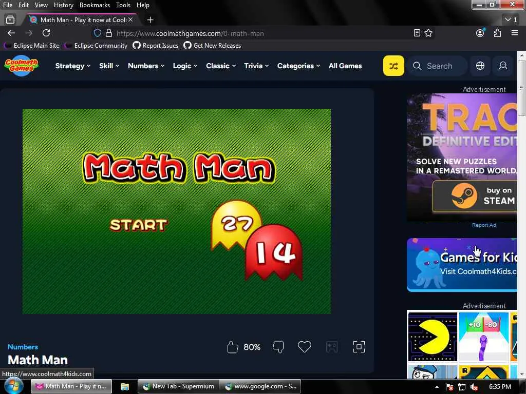Click buy on STEAM ad button
Screen dimensions: 526x394
click(475, 195)
